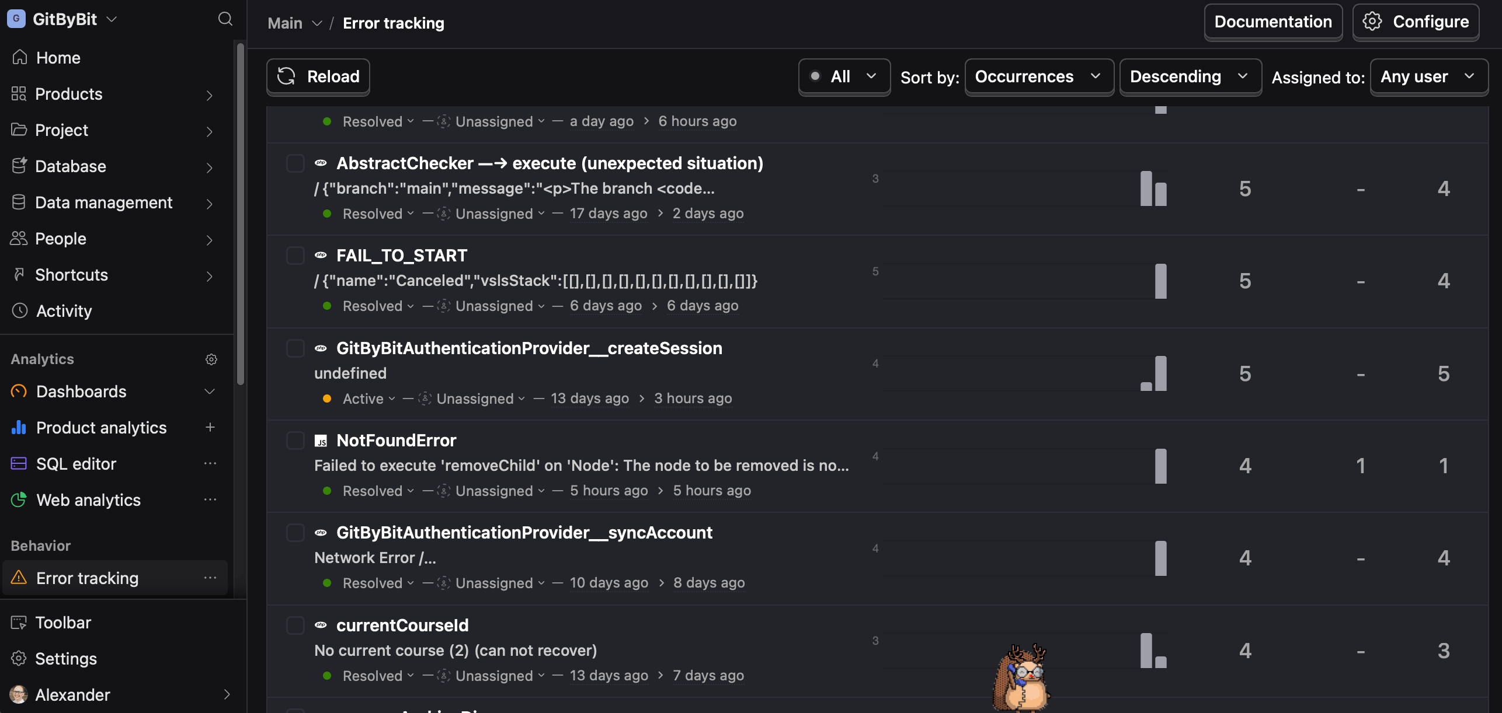Click the Error tracking warning icon
This screenshot has height=713, width=1502.
[19, 578]
